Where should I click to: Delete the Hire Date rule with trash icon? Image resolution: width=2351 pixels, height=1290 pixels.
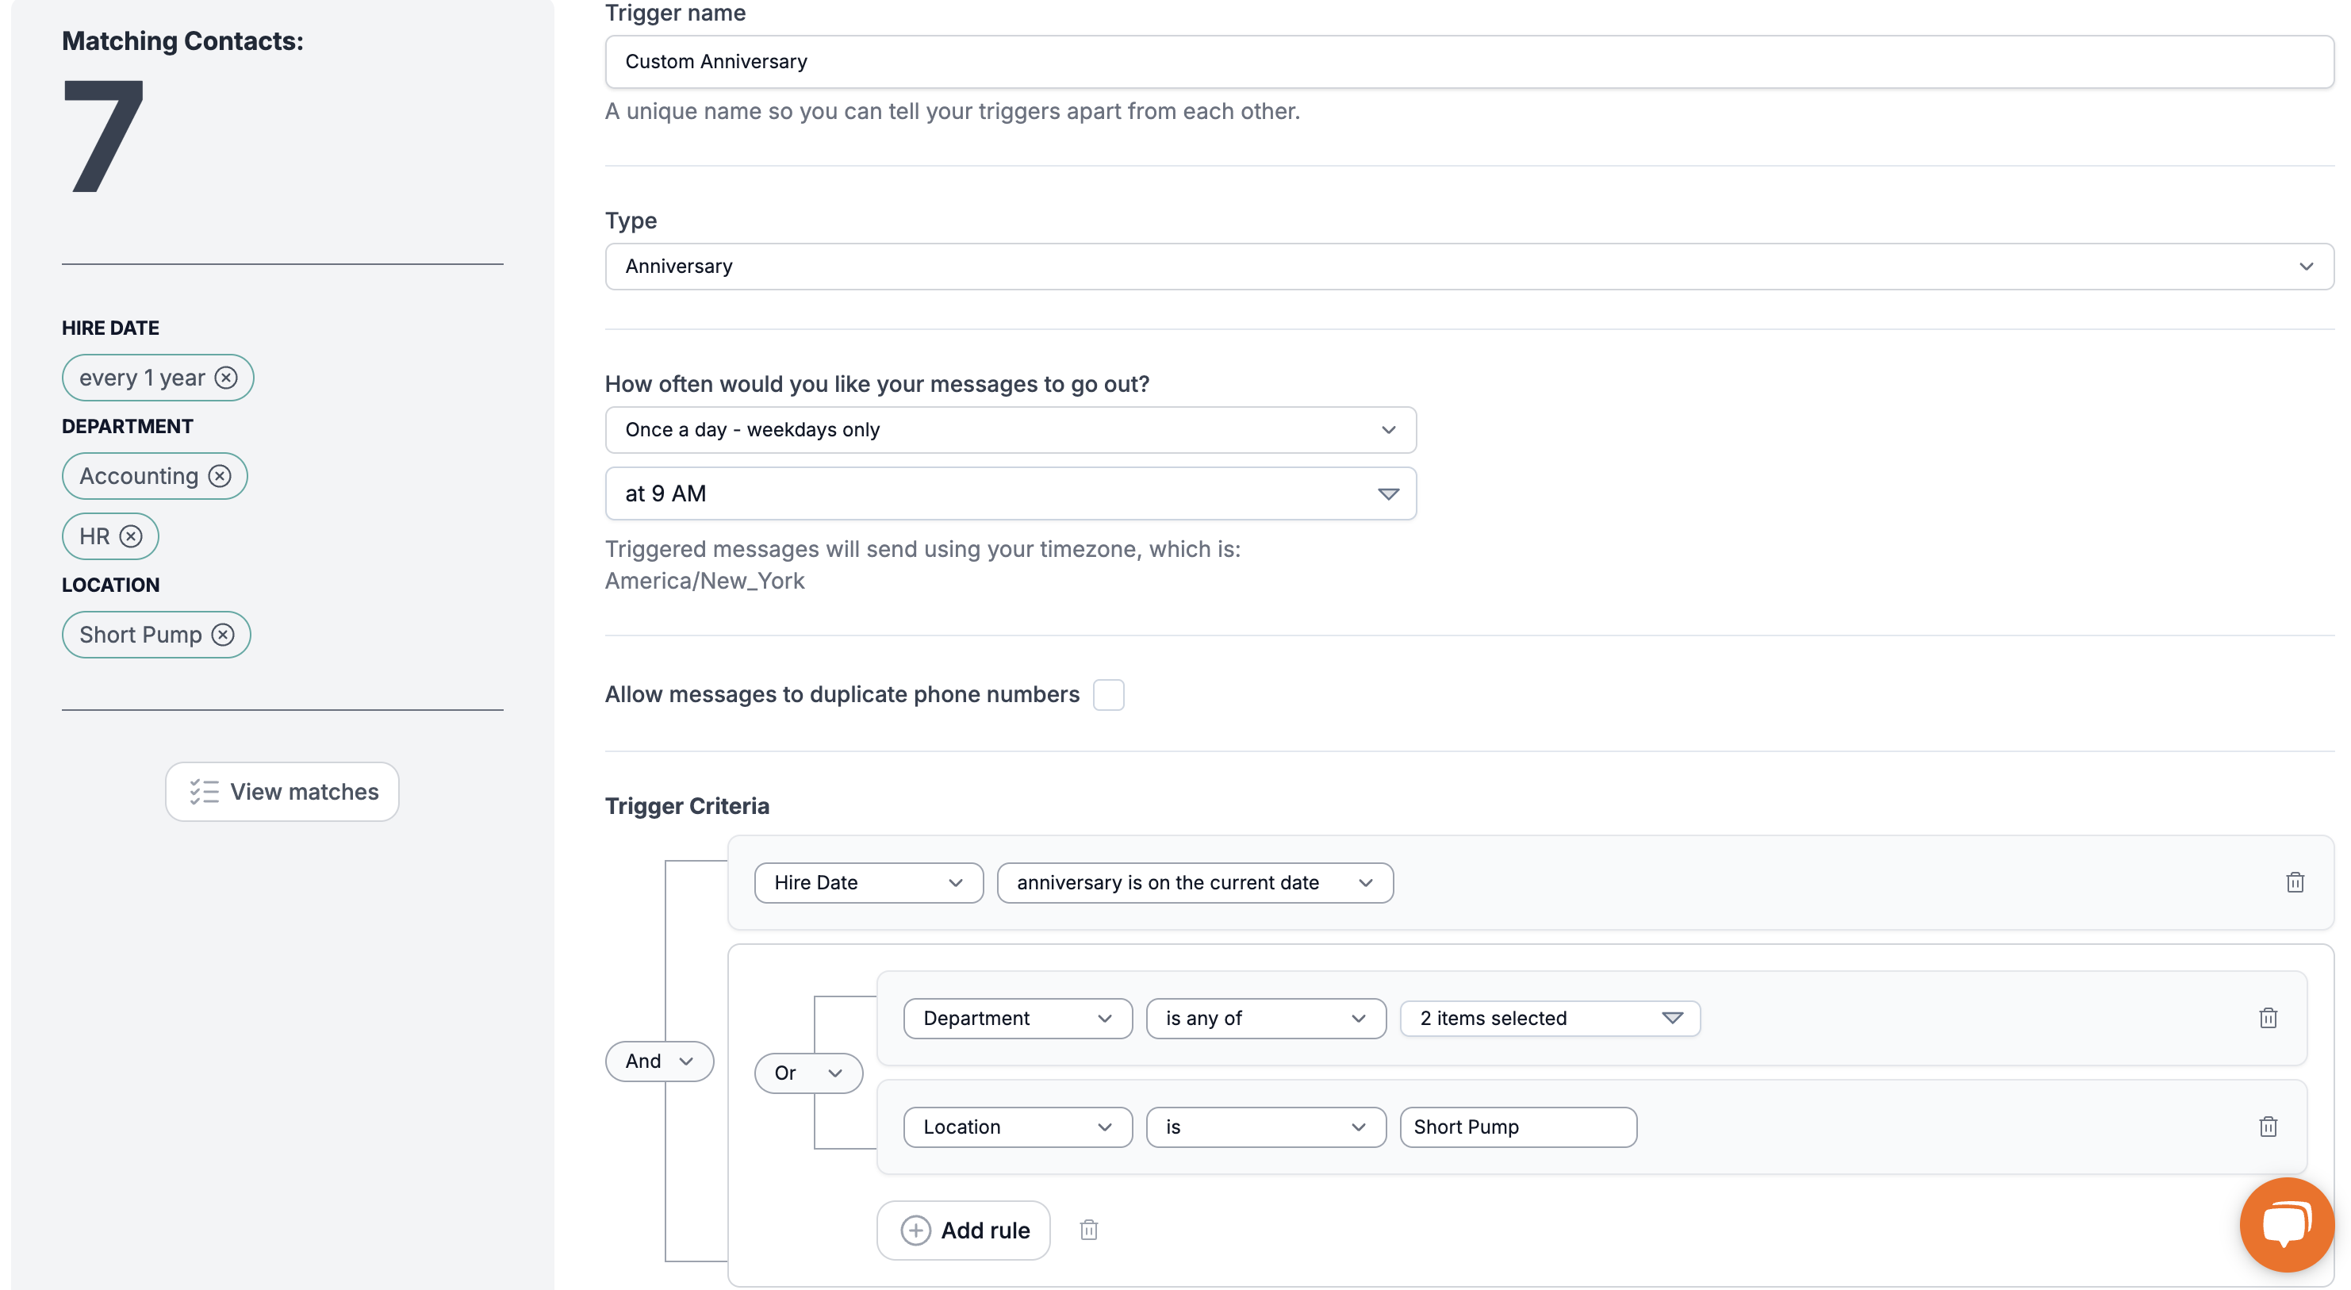[2295, 882]
